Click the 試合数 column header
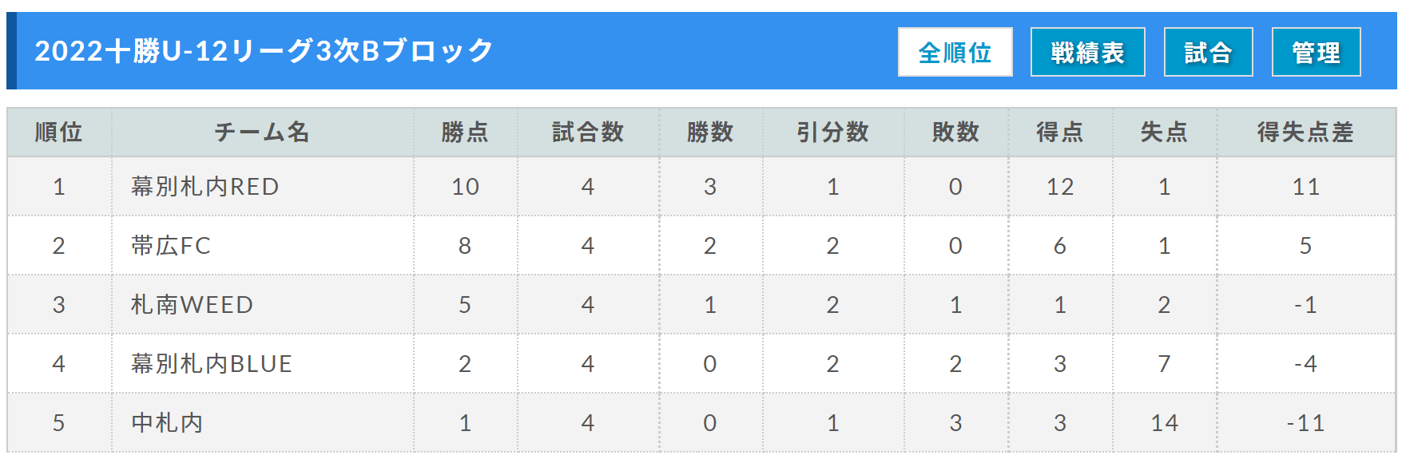Image resolution: width=1402 pixels, height=459 pixels. click(588, 133)
